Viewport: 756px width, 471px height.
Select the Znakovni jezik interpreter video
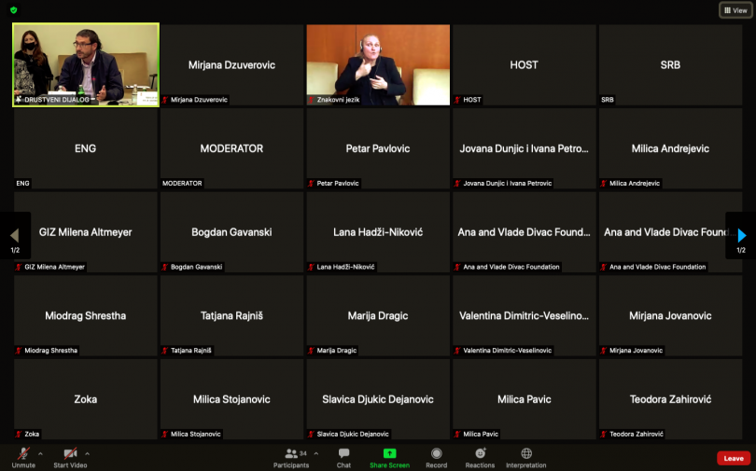(378, 64)
